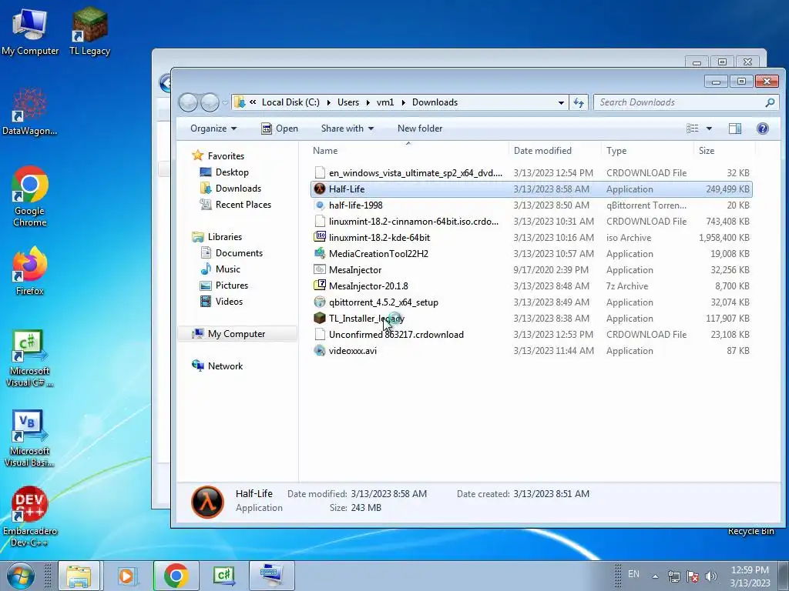Click the Windows Start orb
The width and height of the screenshot is (789, 591).
coord(21,576)
